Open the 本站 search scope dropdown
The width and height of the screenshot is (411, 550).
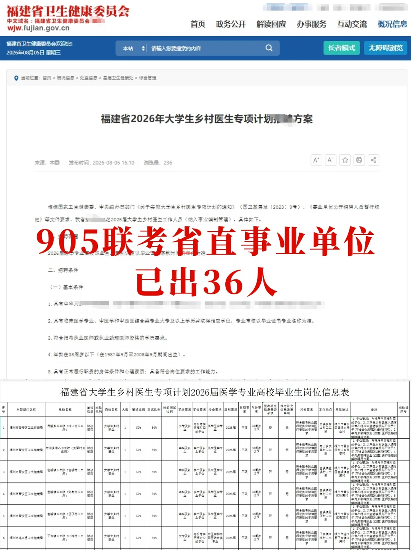[x=133, y=48]
